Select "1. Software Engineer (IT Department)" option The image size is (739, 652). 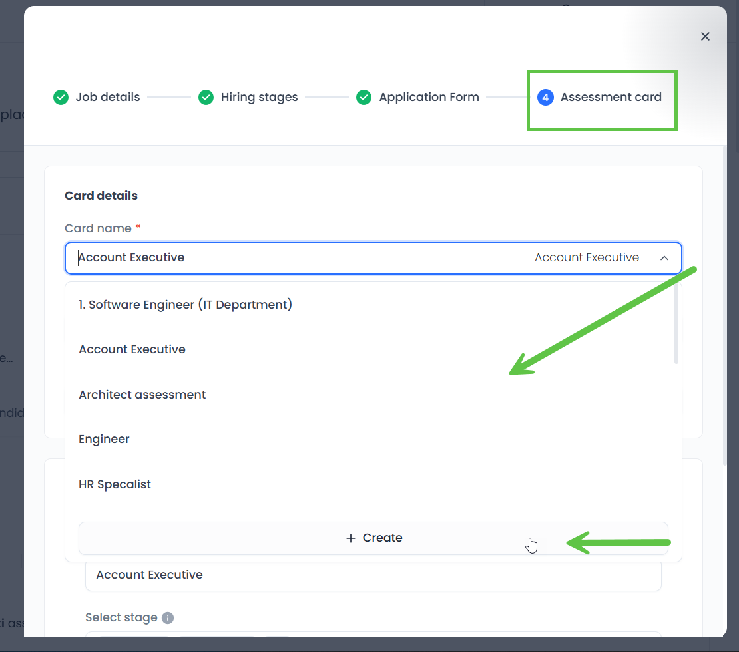185,304
